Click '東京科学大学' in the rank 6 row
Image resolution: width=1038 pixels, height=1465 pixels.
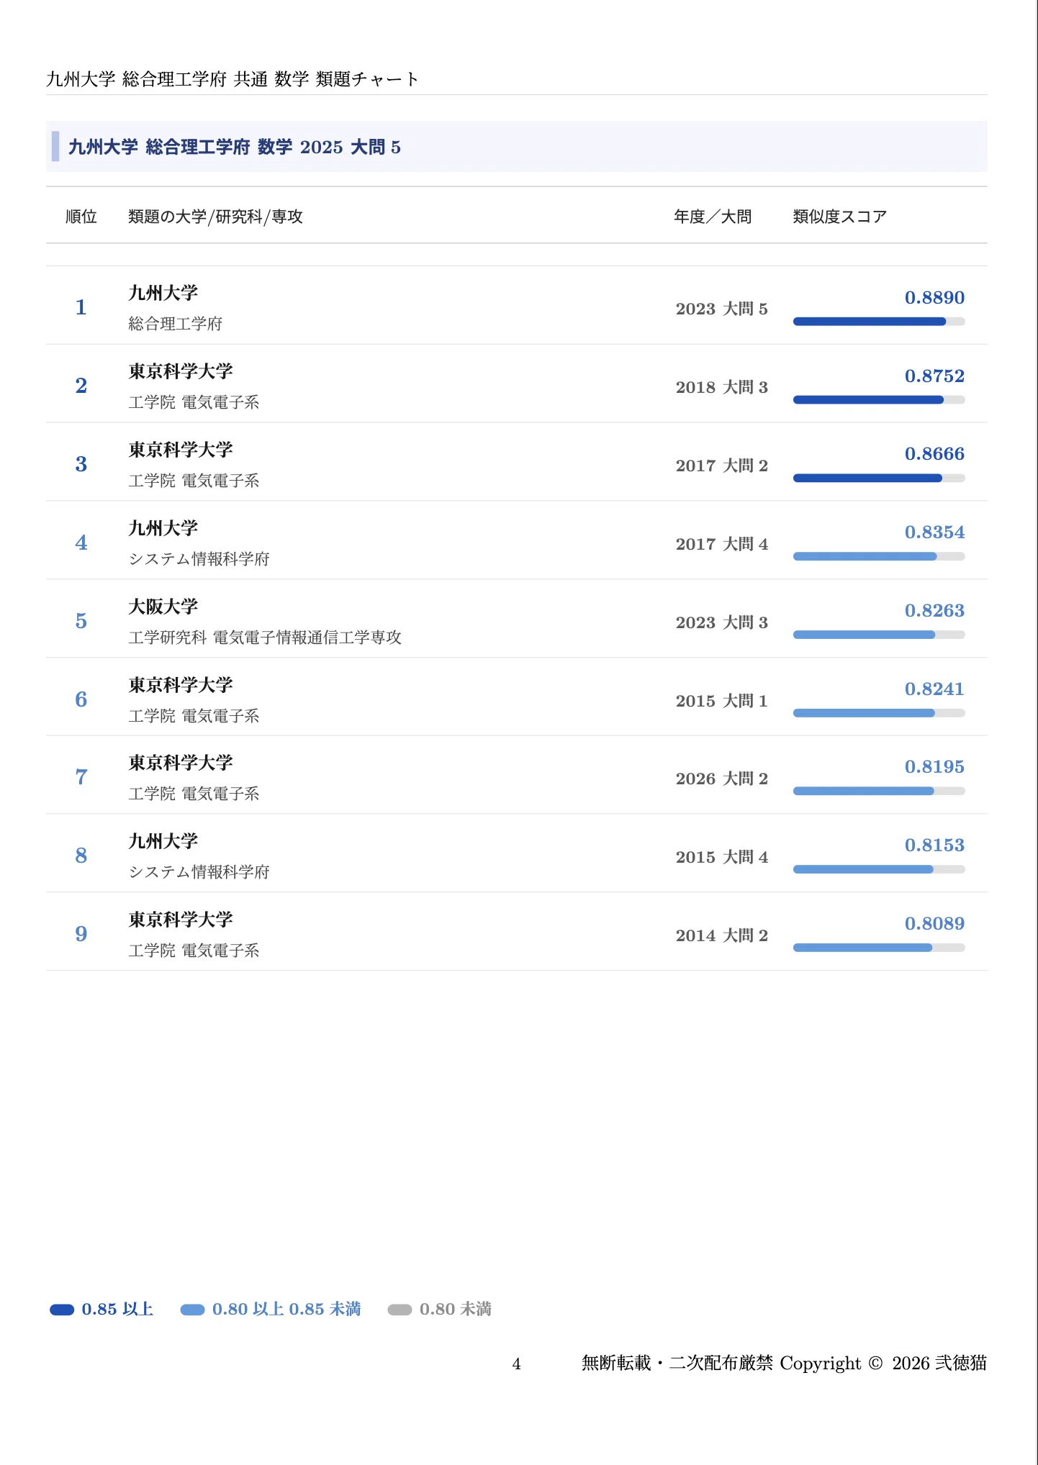tap(181, 685)
